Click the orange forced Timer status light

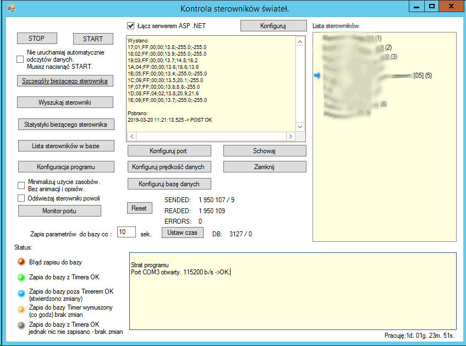click(x=21, y=310)
